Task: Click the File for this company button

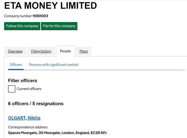Action: pos(59,26)
